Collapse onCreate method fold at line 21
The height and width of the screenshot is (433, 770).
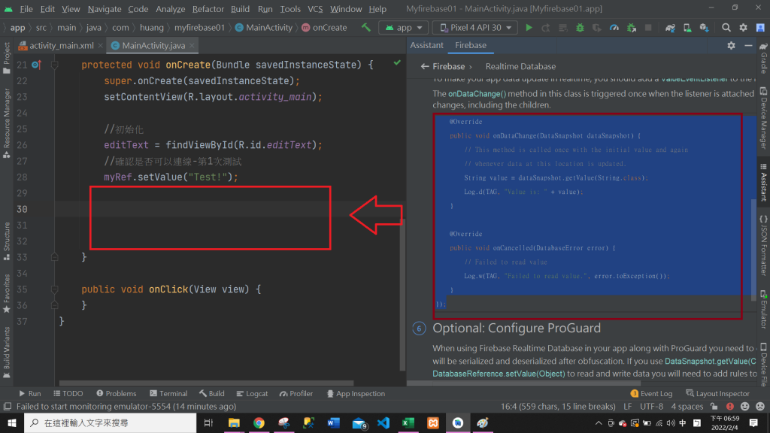click(x=54, y=65)
